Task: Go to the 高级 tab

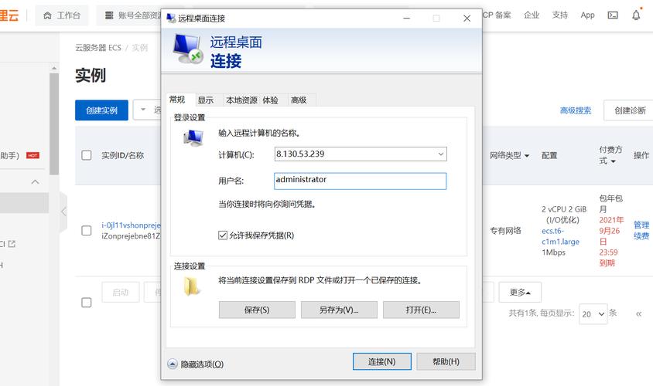Action: (299, 100)
